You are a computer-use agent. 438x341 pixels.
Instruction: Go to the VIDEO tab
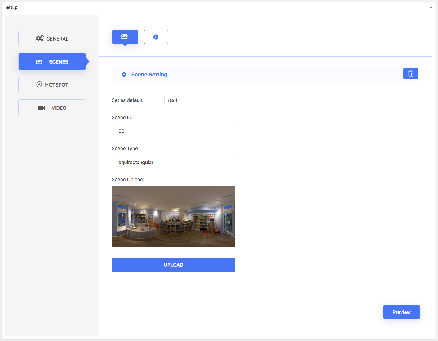52,108
